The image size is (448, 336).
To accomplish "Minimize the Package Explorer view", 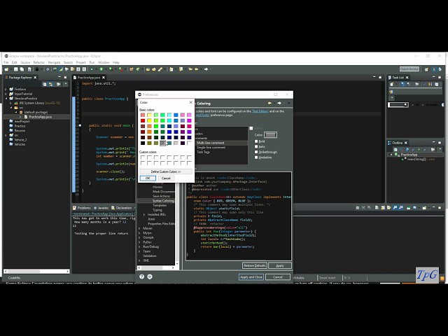I will tap(59, 77).
